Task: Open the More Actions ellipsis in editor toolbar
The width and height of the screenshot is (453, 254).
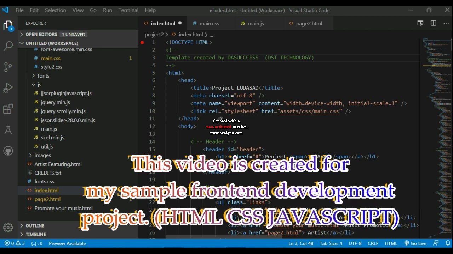Action: [446, 23]
